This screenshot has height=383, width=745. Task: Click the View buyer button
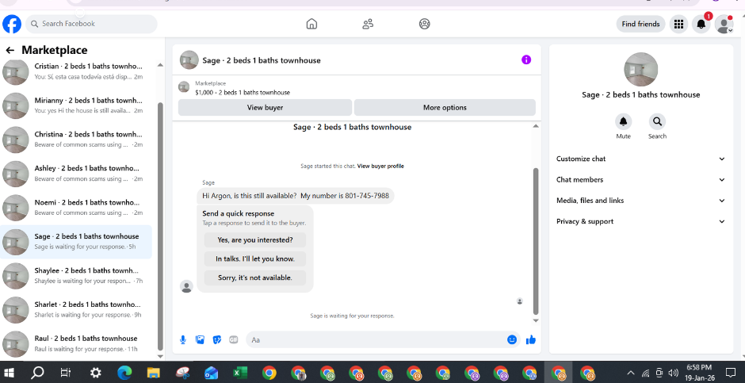[x=266, y=107]
